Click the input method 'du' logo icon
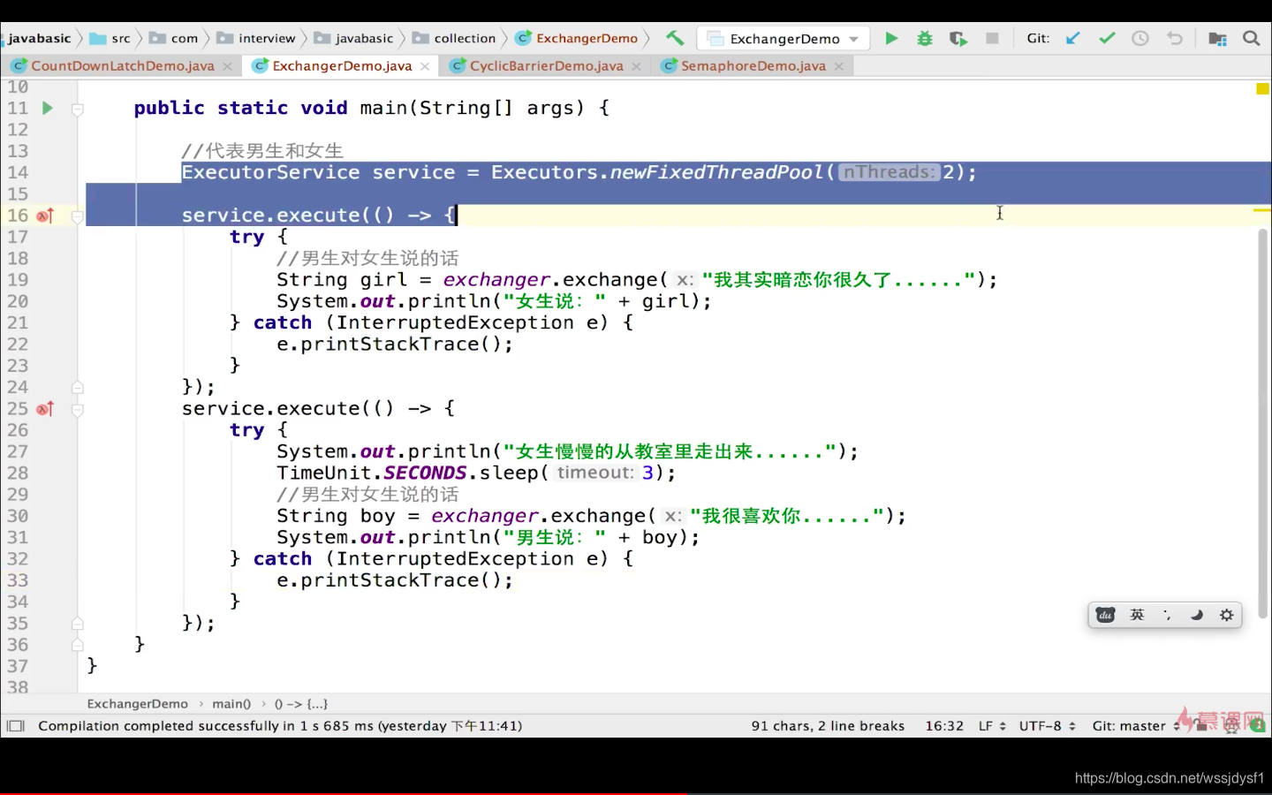Screen dimensions: 1272x795 (1105, 615)
